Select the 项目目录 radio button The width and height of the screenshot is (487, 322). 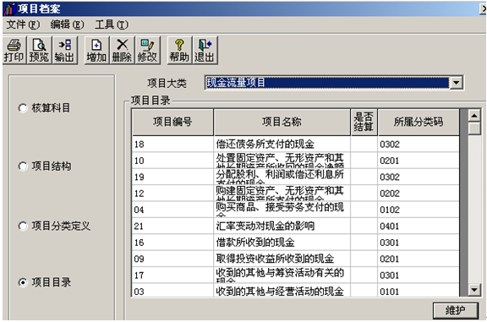coord(23,282)
